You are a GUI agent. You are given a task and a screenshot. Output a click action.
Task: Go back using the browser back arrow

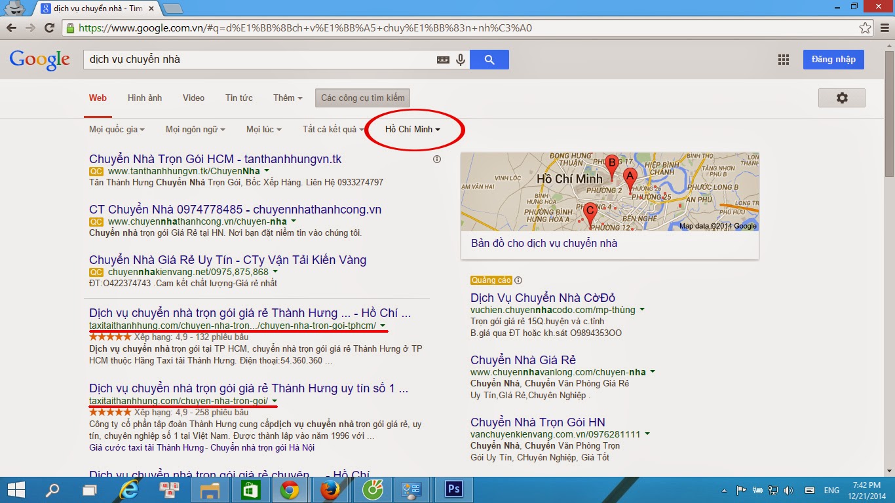coord(12,28)
